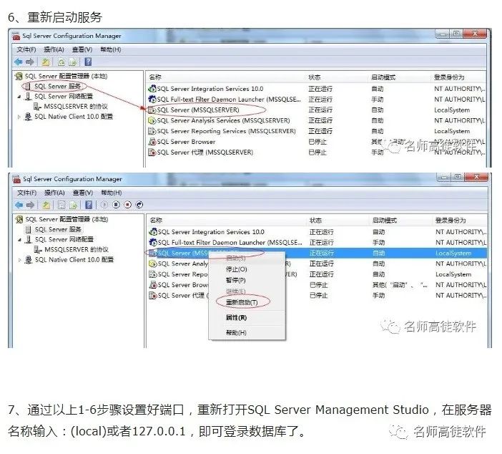The height and width of the screenshot is (454, 502).
Task: Expand SQL Native Client 10.0 node in bottom tree
Action: coord(20,260)
